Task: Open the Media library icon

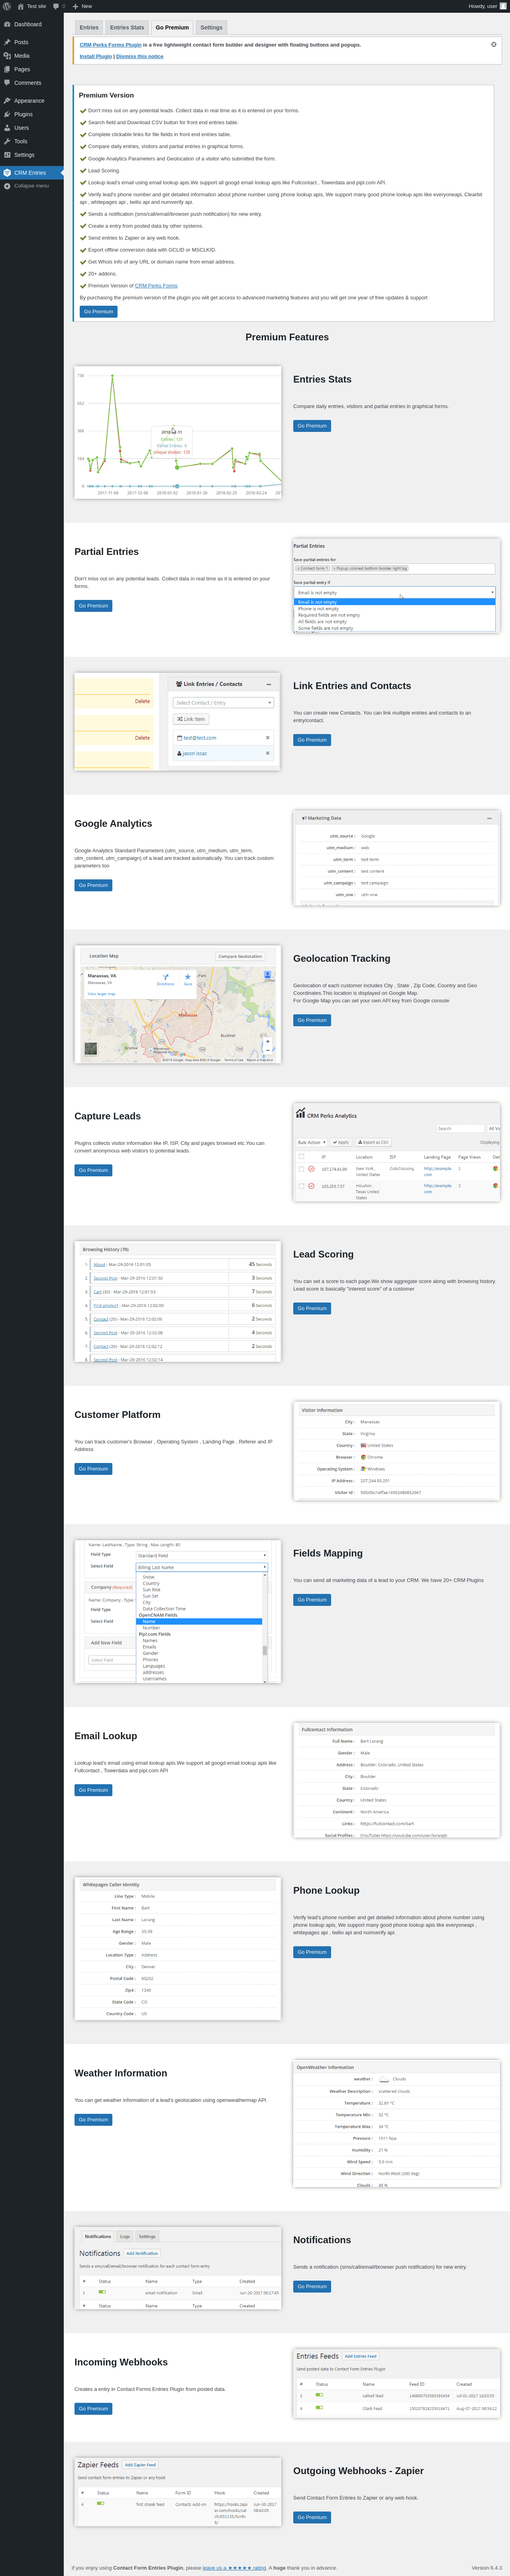Action: click(7, 56)
